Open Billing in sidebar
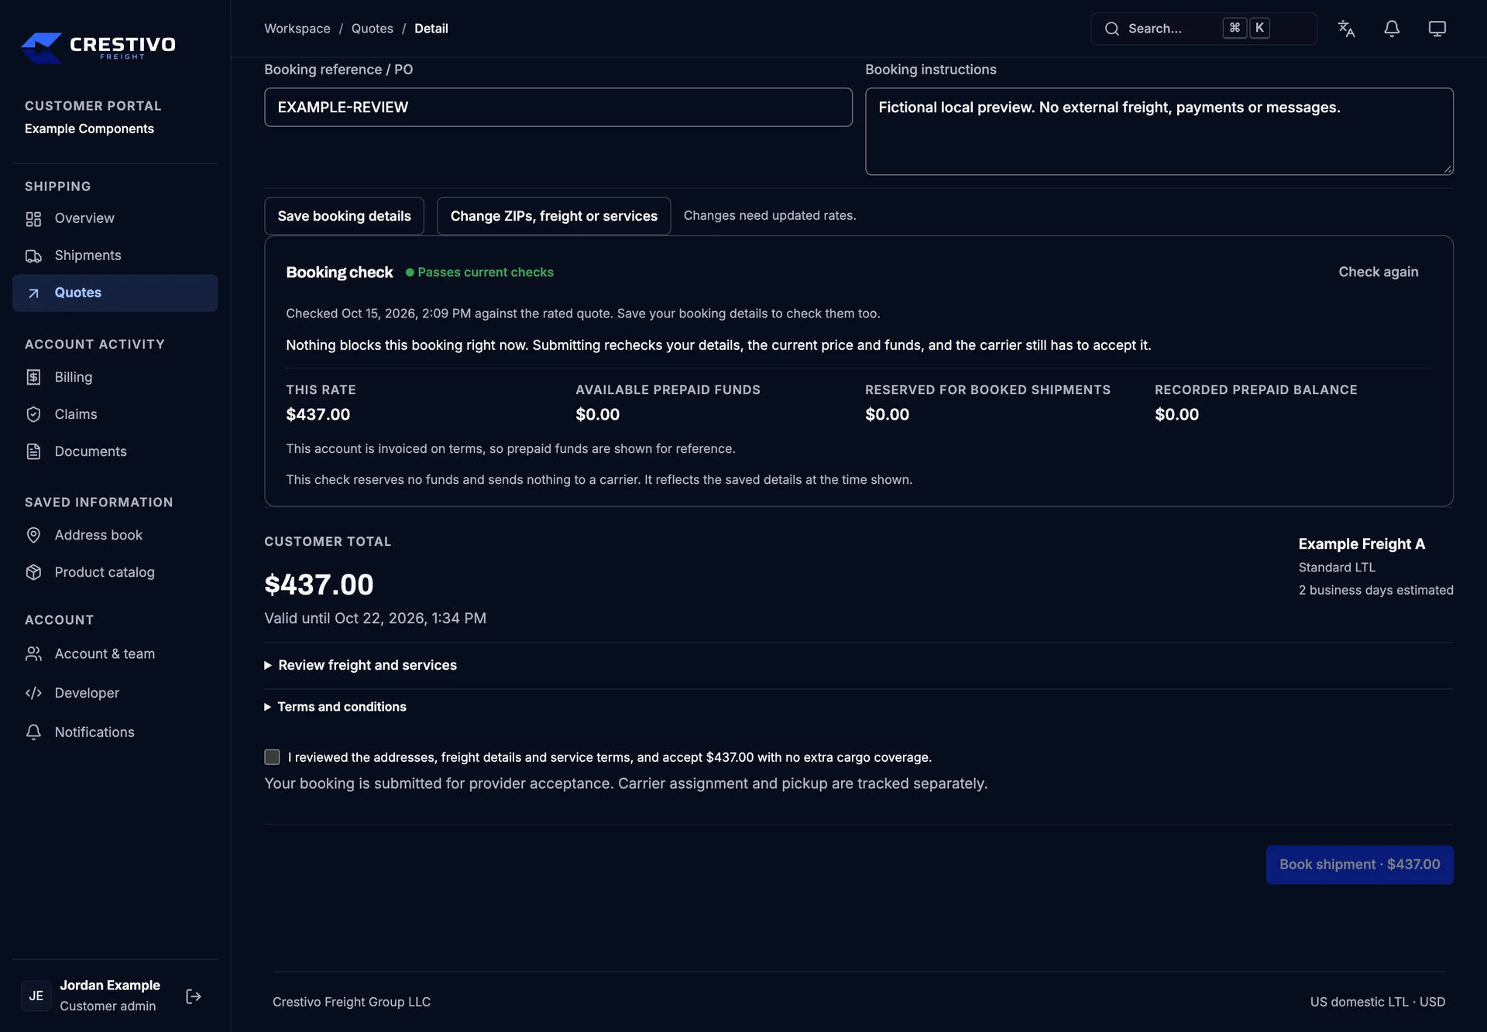The image size is (1487, 1032). point(115,377)
